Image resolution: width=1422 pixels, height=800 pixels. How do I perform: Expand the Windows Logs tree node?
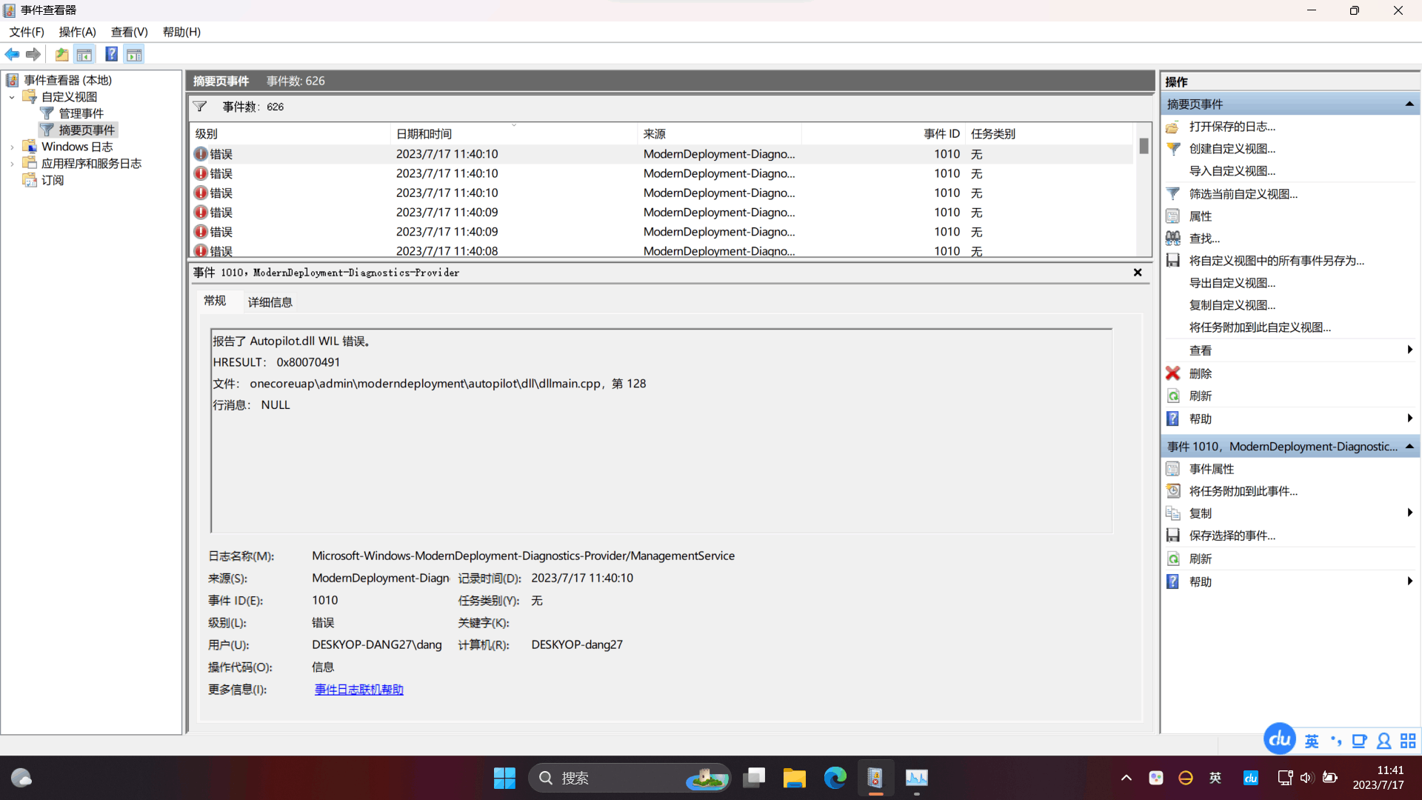[x=12, y=147]
